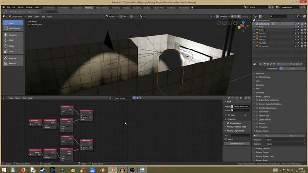Switch to the Texture Paint workspace tab
Viewport: 308px width, 173px height.
pyautogui.click(x=158, y=8)
